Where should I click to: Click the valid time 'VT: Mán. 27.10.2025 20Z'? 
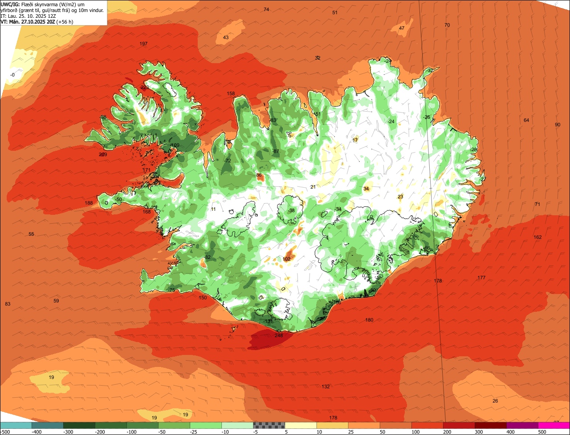click(x=28, y=22)
